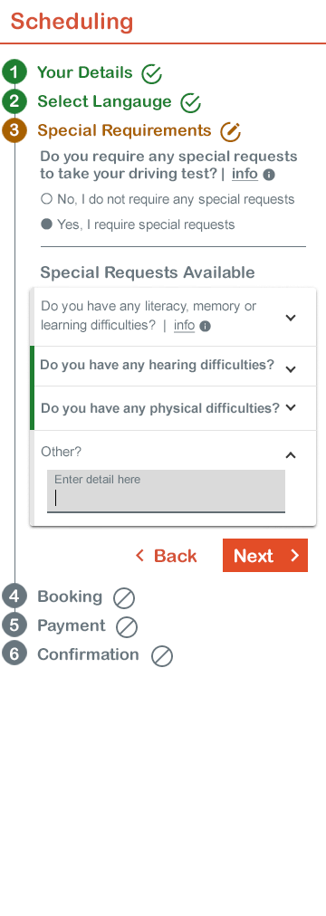This screenshot has width=326, height=916.
Task: Go to step 2 Select Langauge
Action: point(104,101)
